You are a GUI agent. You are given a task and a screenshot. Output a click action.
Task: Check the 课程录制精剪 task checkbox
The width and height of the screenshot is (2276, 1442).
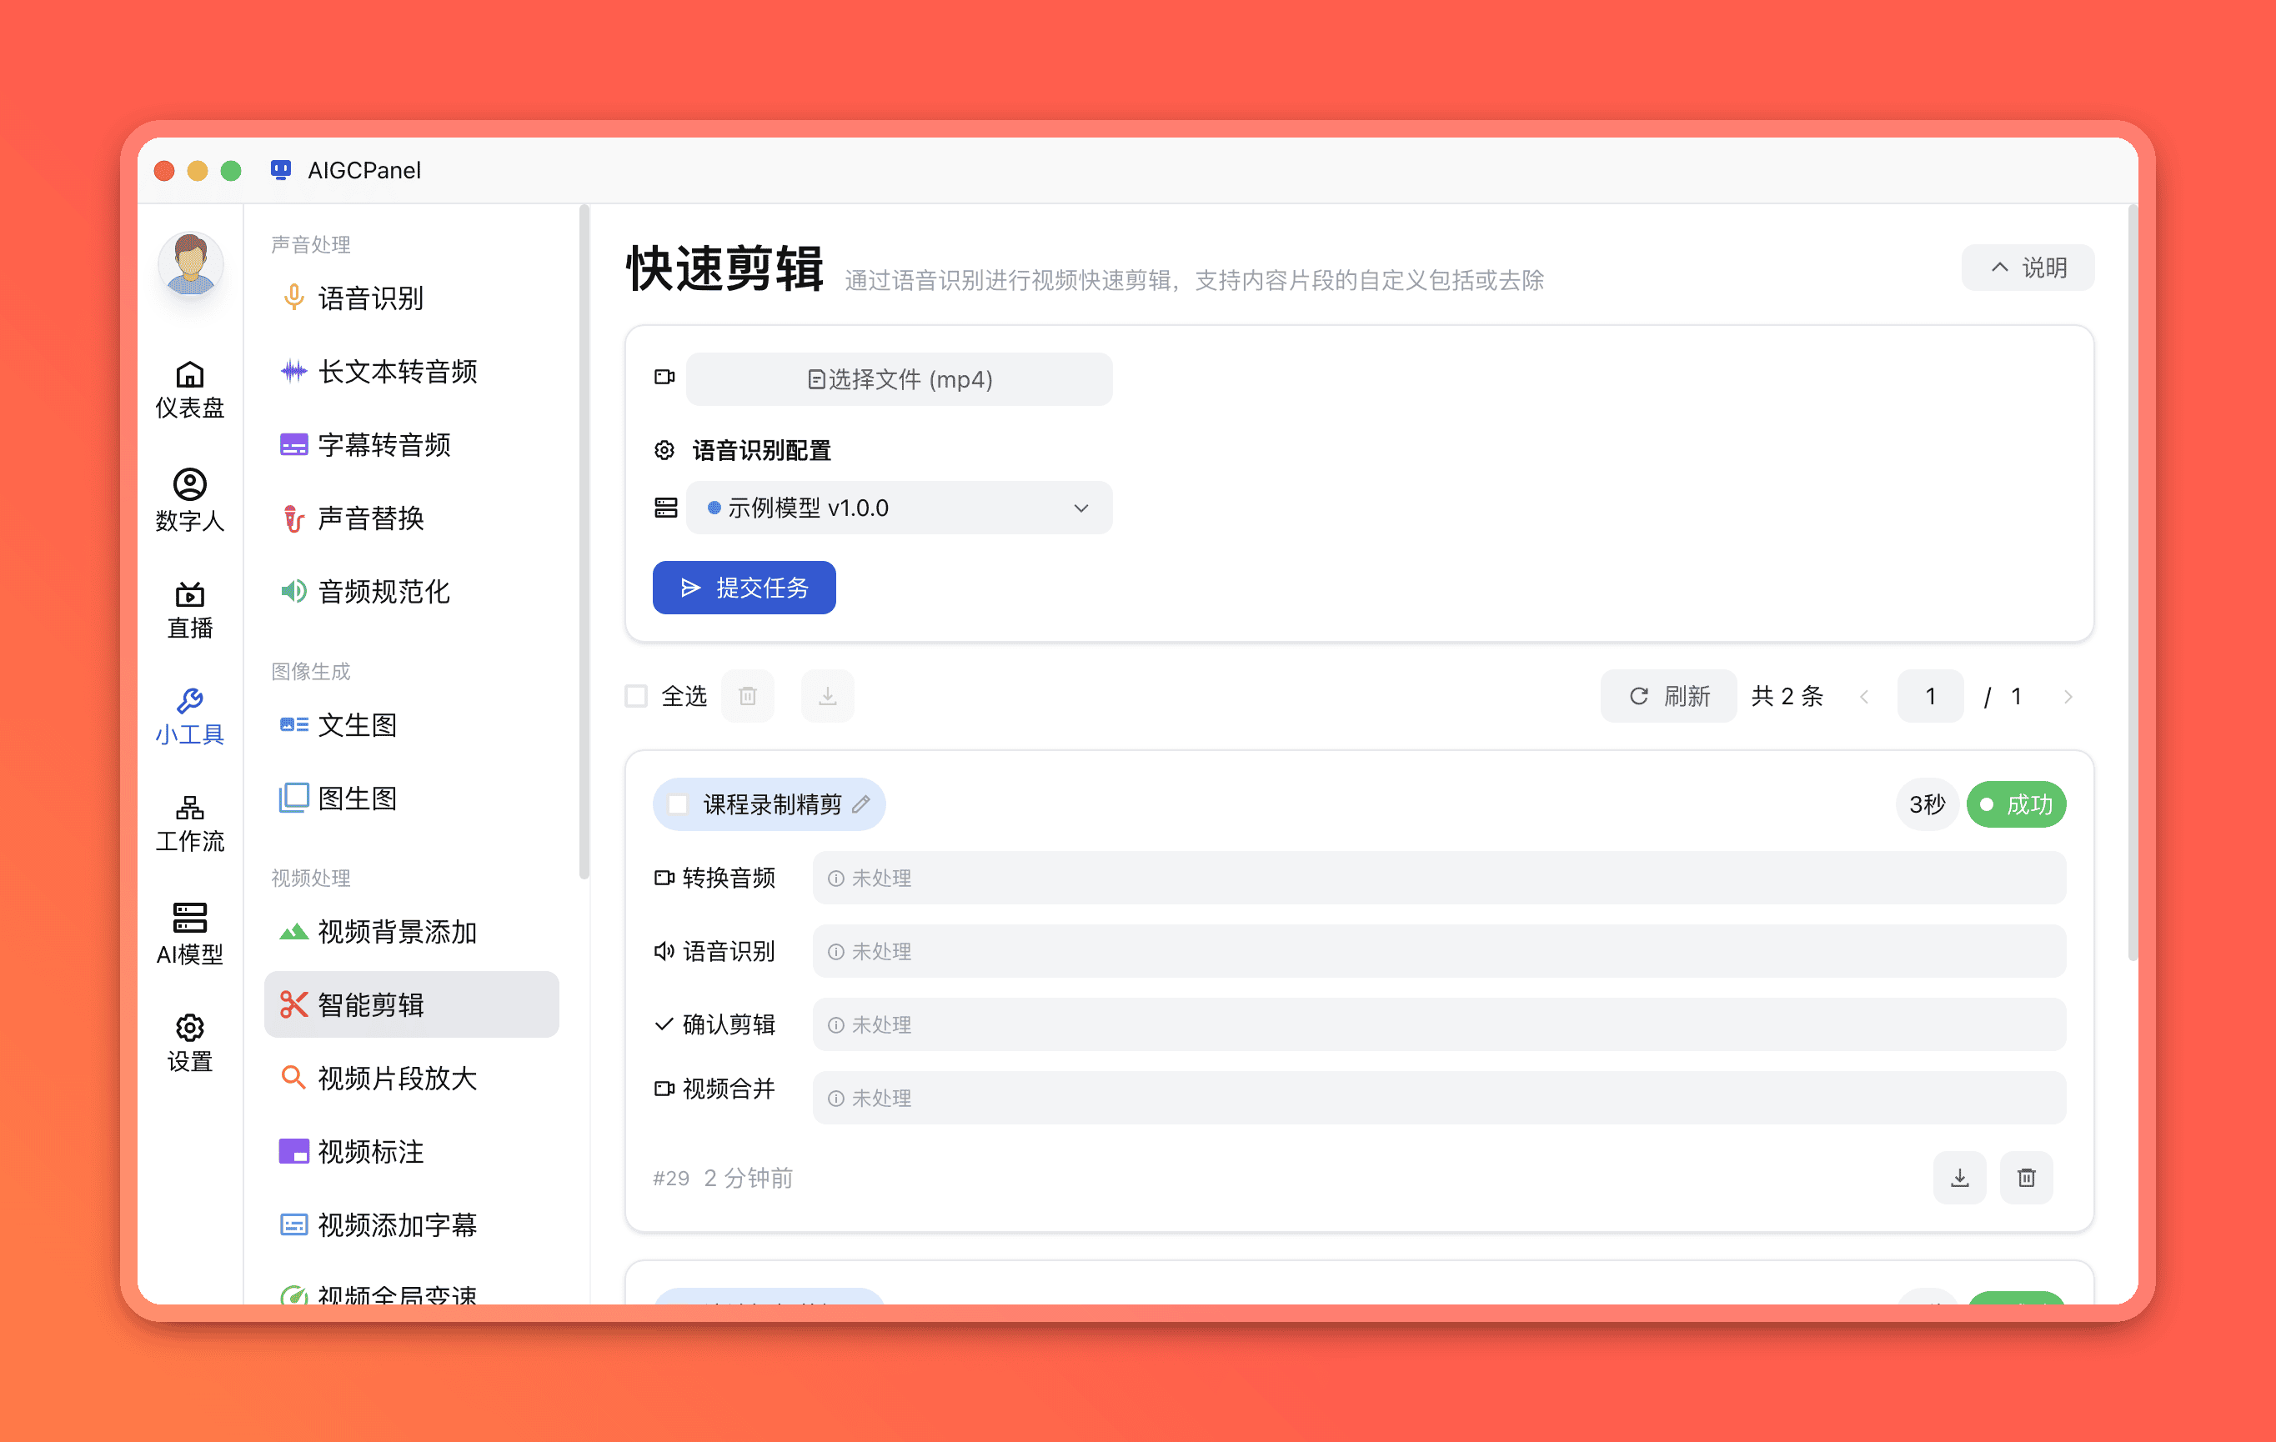(x=678, y=804)
